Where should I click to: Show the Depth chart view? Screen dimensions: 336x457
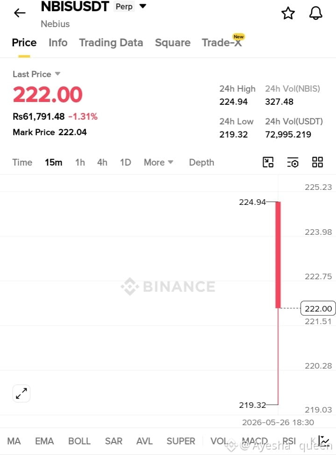click(x=201, y=162)
